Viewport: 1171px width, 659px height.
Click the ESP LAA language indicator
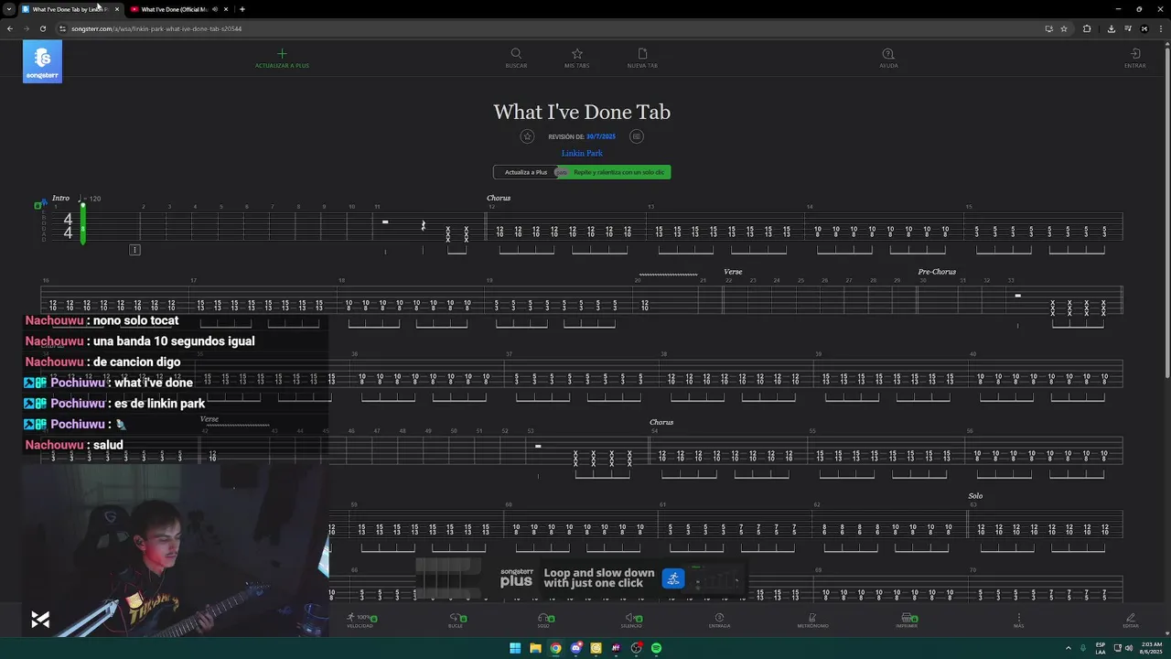1101,648
